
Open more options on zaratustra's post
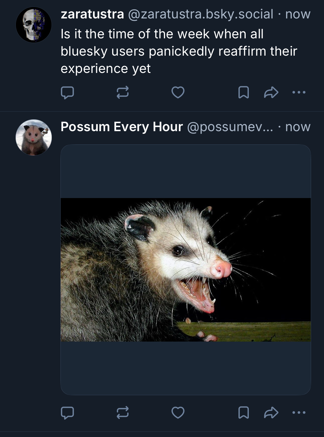click(x=299, y=93)
